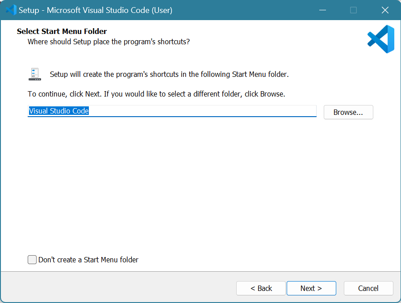Click the Start Menu shortcuts computer icon
The height and width of the screenshot is (303, 401).
pyautogui.click(x=35, y=74)
